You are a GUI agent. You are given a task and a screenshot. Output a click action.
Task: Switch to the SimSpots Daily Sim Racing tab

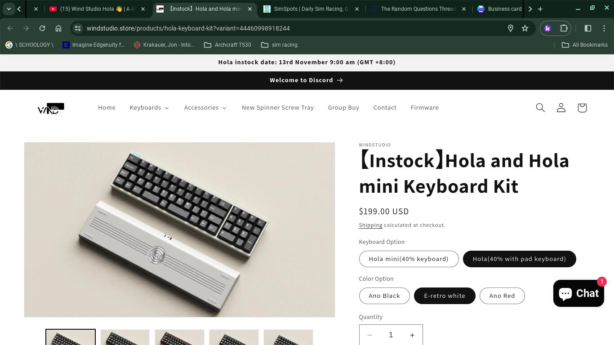click(311, 9)
